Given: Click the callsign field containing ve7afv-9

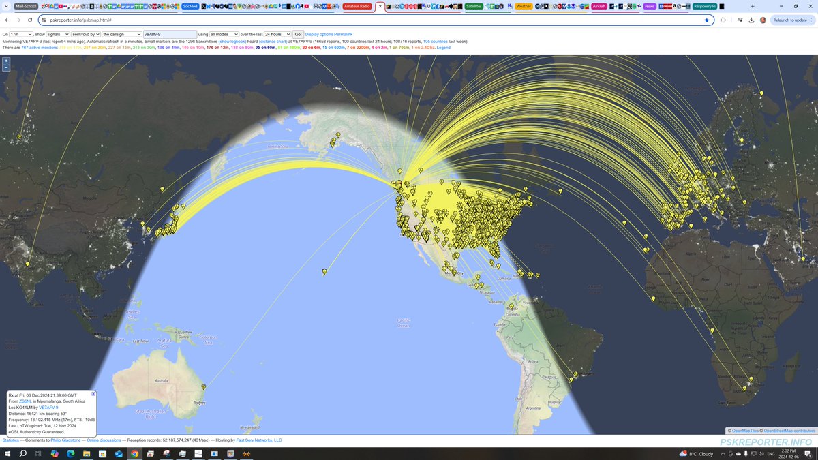Looking at the screenshot, I should [x=170, y=34].
